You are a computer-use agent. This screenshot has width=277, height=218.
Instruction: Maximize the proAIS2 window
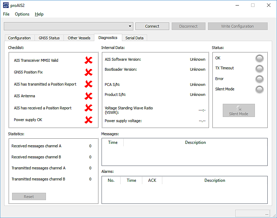(253, 5)
